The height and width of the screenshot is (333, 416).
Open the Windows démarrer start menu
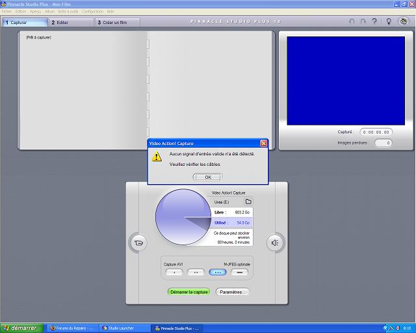pyautogui.click(x=21, y=328)
